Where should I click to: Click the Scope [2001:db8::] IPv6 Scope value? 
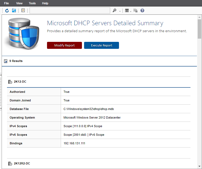pyautogui.click(x=84, y=135)
